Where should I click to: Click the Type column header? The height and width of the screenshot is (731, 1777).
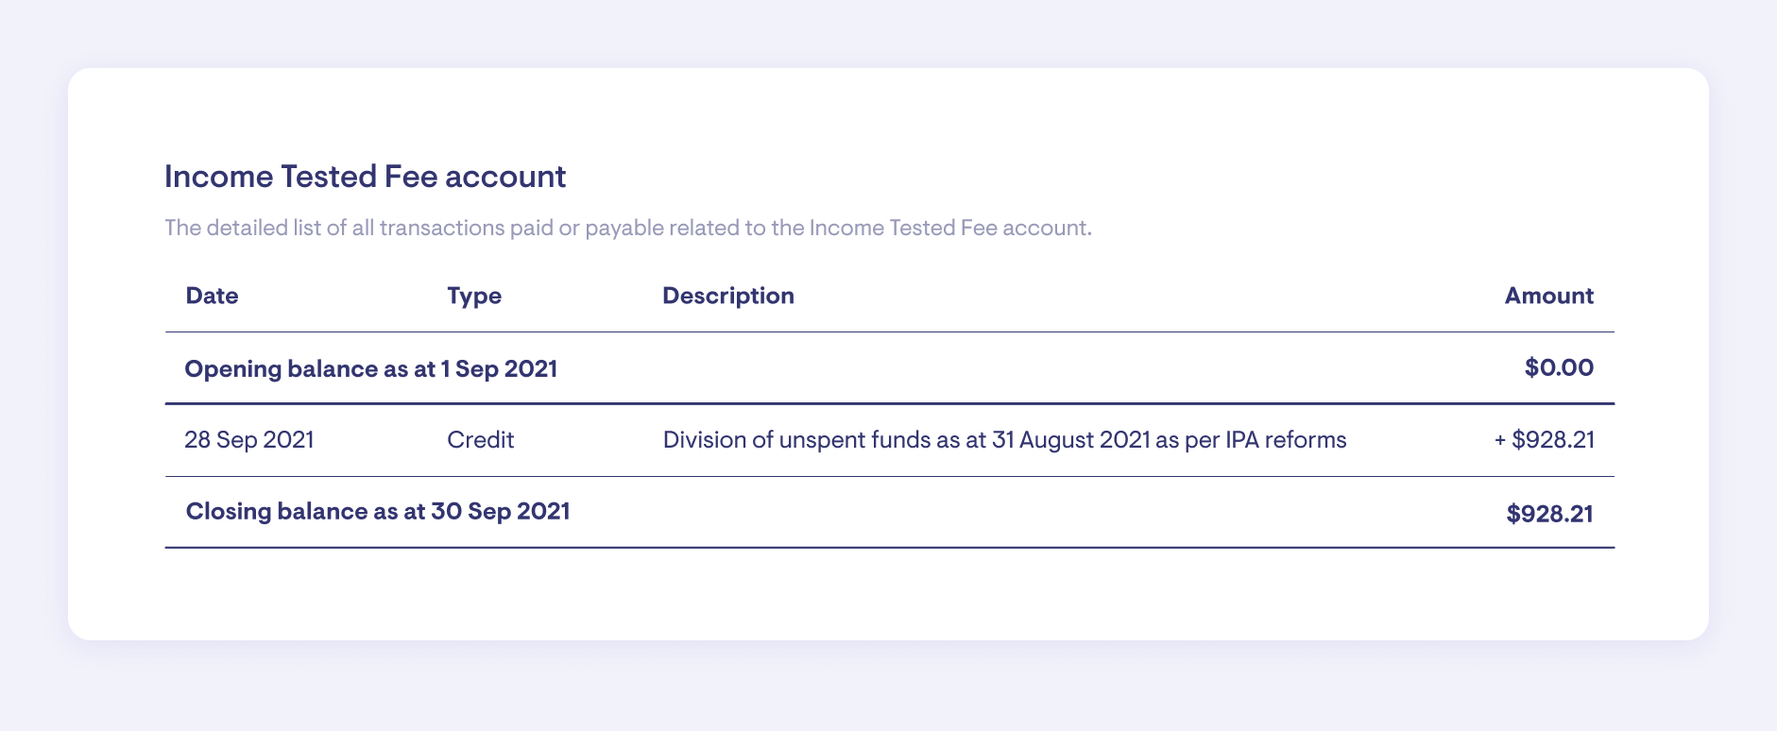click(x=473, y=296)
